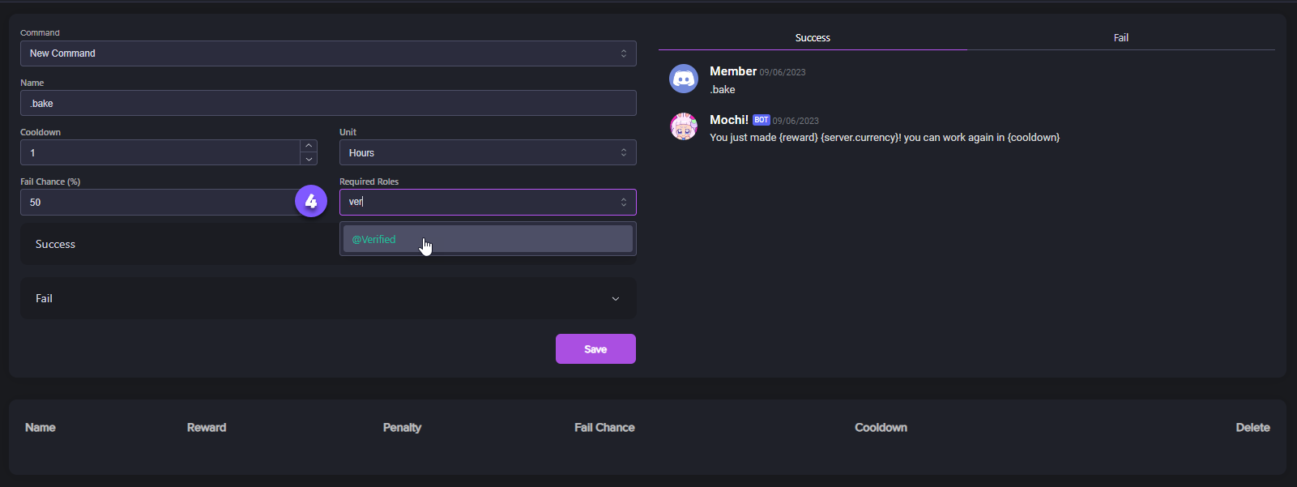This screenshot has width=1297, height=487.
Task: Click the BOT badge beside Mochi!
Action: 761,120
